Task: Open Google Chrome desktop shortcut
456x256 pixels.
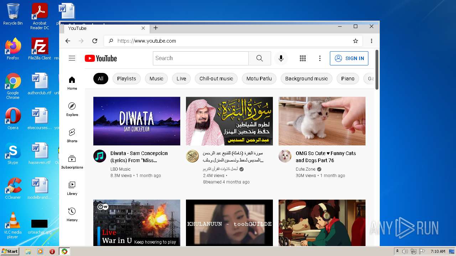Action: click(x=13, y=86)
